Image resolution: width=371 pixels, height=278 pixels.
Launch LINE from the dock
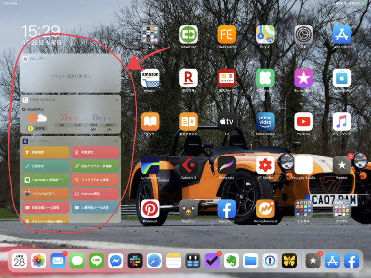[96, 261]
